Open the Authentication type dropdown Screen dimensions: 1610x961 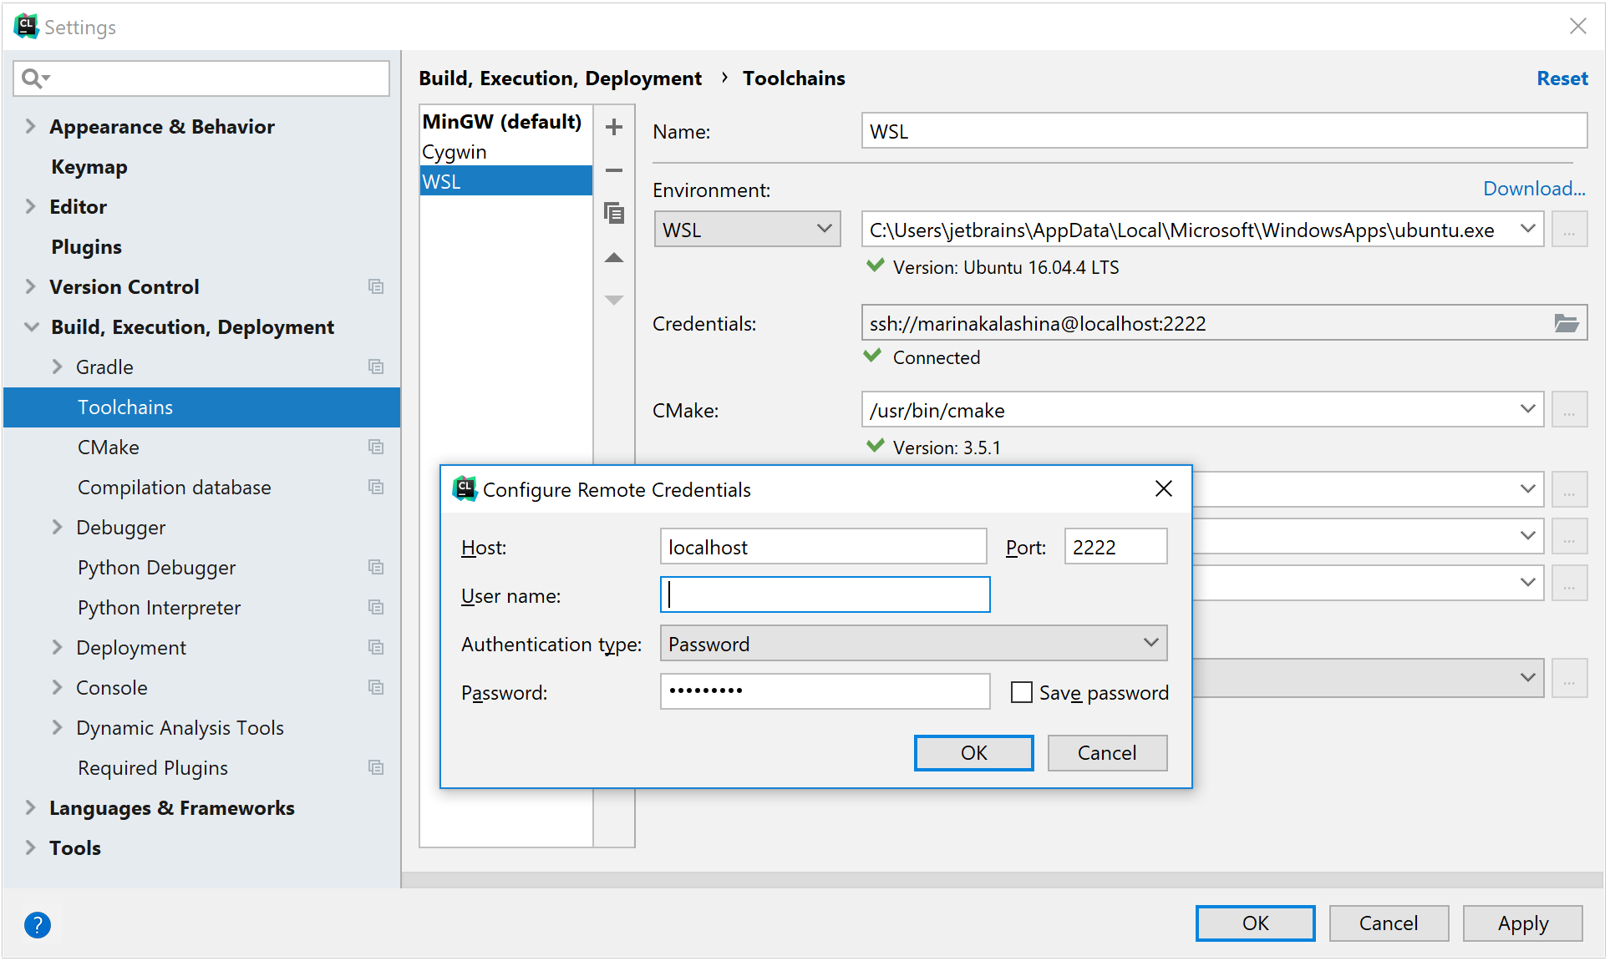(913, 644)
